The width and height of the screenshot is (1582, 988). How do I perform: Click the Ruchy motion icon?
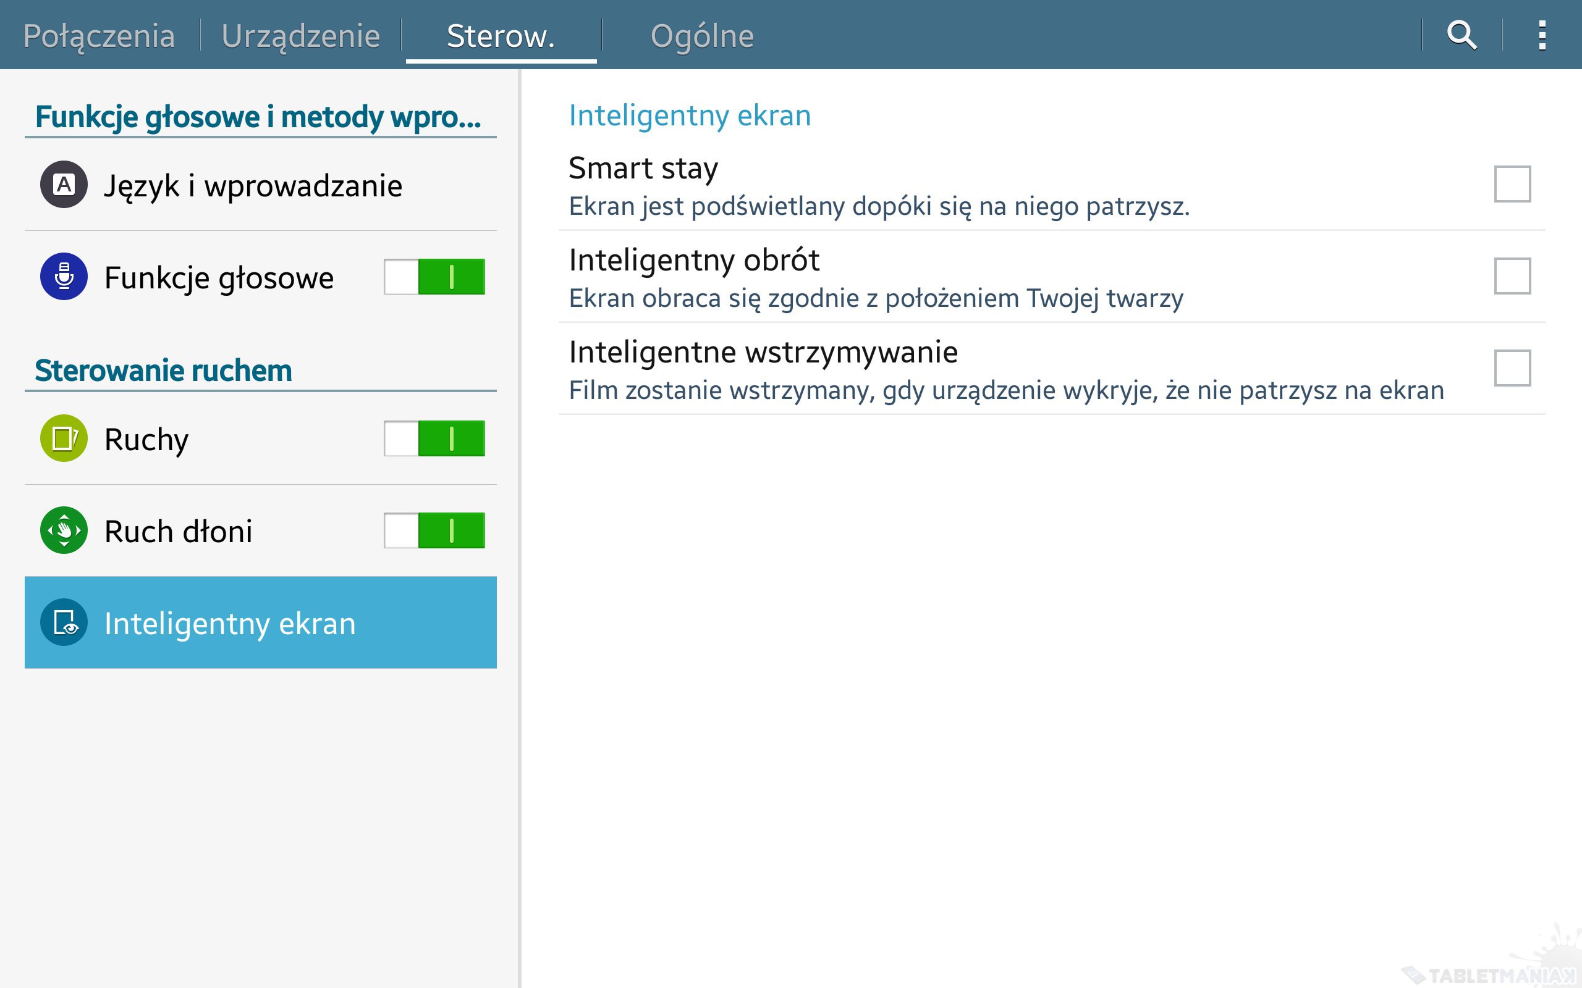click(64, 438)
